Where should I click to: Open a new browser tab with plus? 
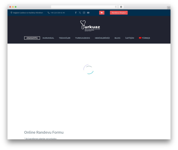pyautogui.click(x=169, y=8)
